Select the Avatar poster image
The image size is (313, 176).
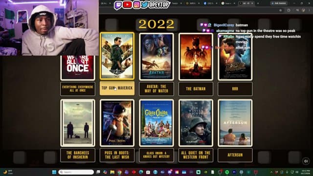click(x=156, y=57)
